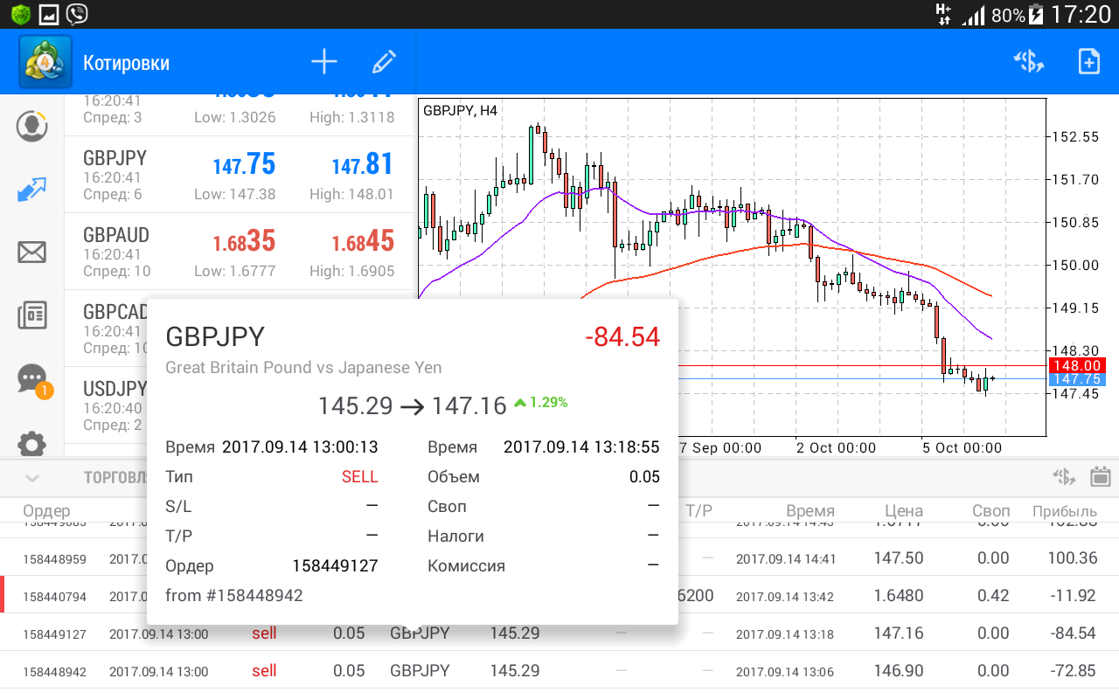Select GBPJPY quote row
This screenshot has height=699, width=1119.
tap(239, 174)
